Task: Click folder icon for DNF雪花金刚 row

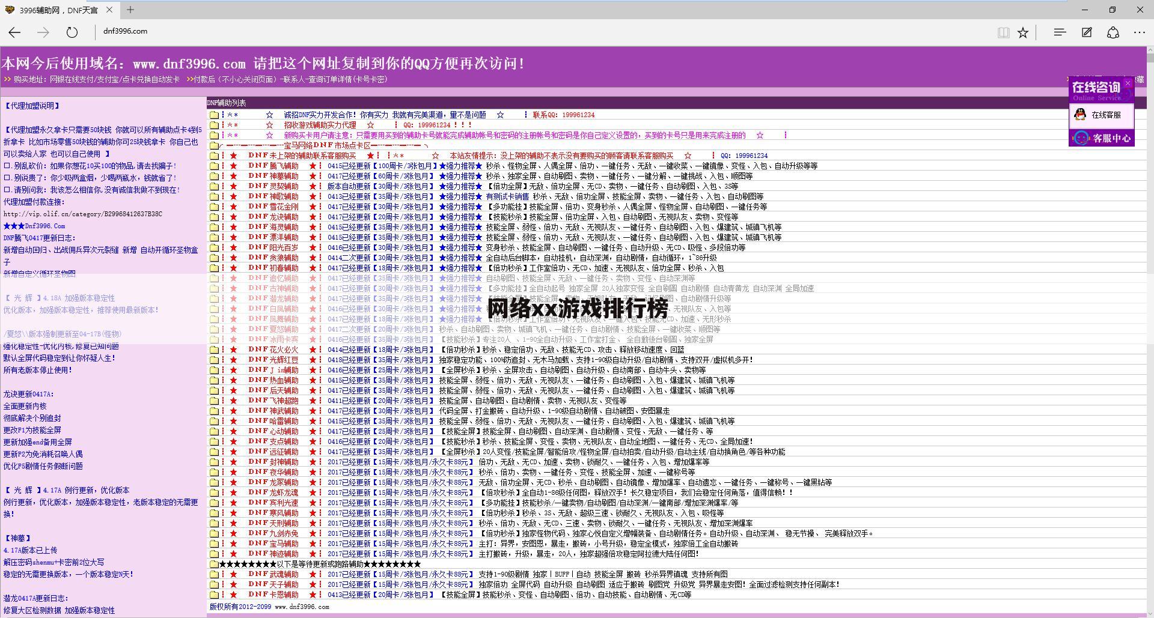Action: [x=214, y=207]
